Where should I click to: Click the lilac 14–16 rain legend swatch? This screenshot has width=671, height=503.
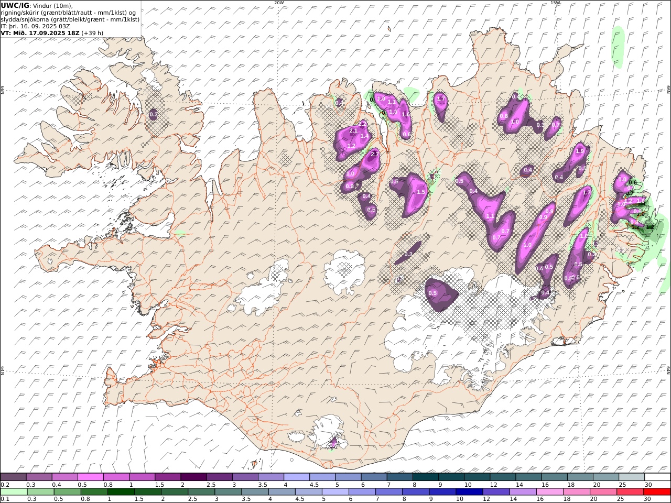(523, 492)
